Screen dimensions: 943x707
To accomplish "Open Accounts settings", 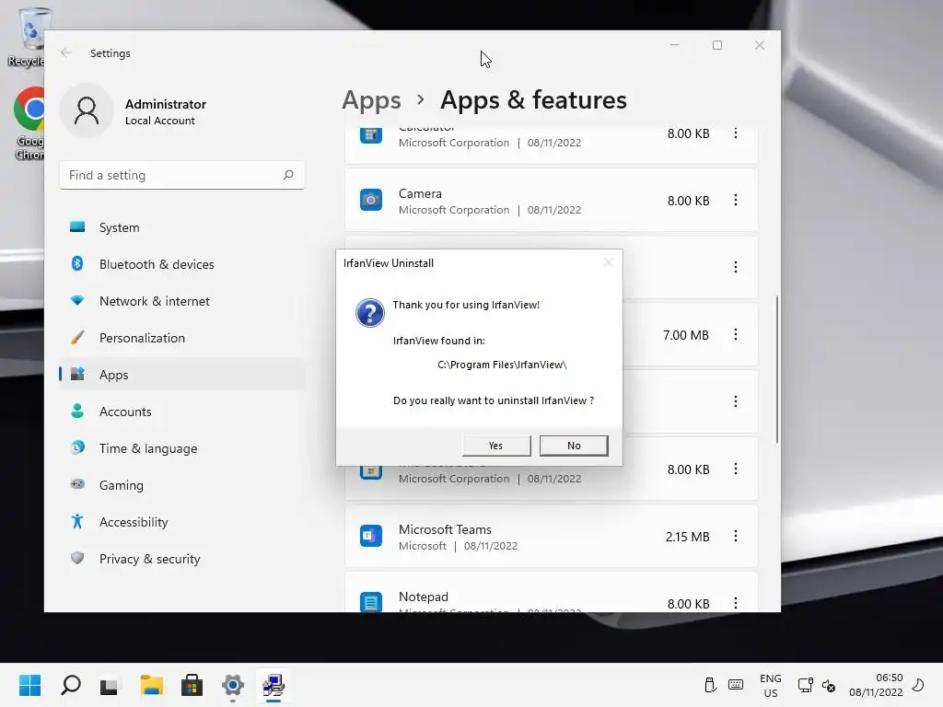I will [181, 411].
